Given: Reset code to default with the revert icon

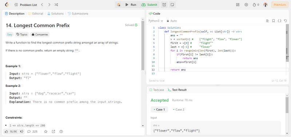Looking at the screenshot, I should tap(286, 21).
